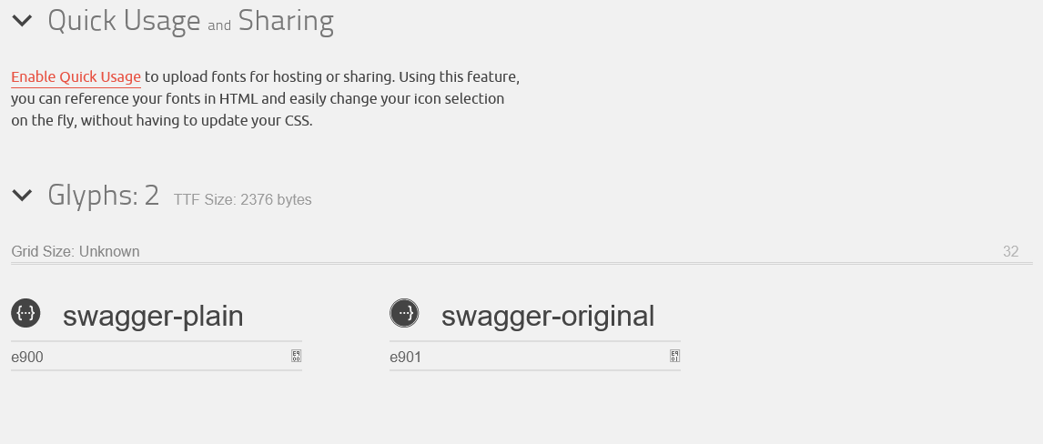Click the swagger-original glyph icon
Image resolution: width=1043 pixels, height=444 pixels.
[x=403, y=314]
